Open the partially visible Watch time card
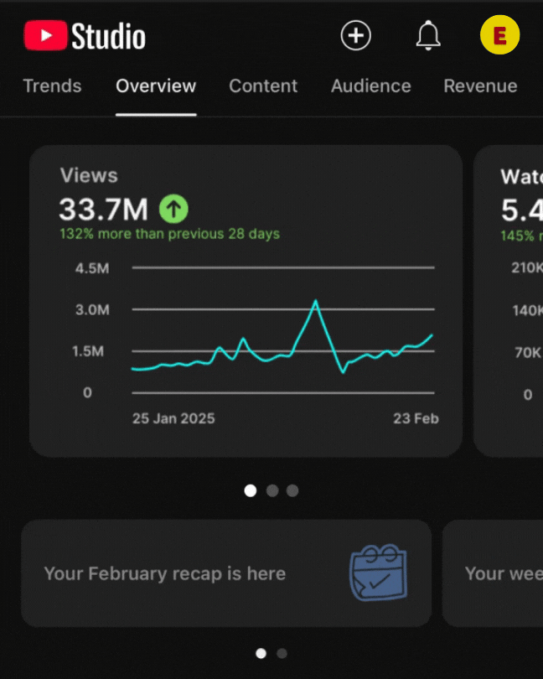The height and width of the screenshot is (679, 543). tap(509, 301)
